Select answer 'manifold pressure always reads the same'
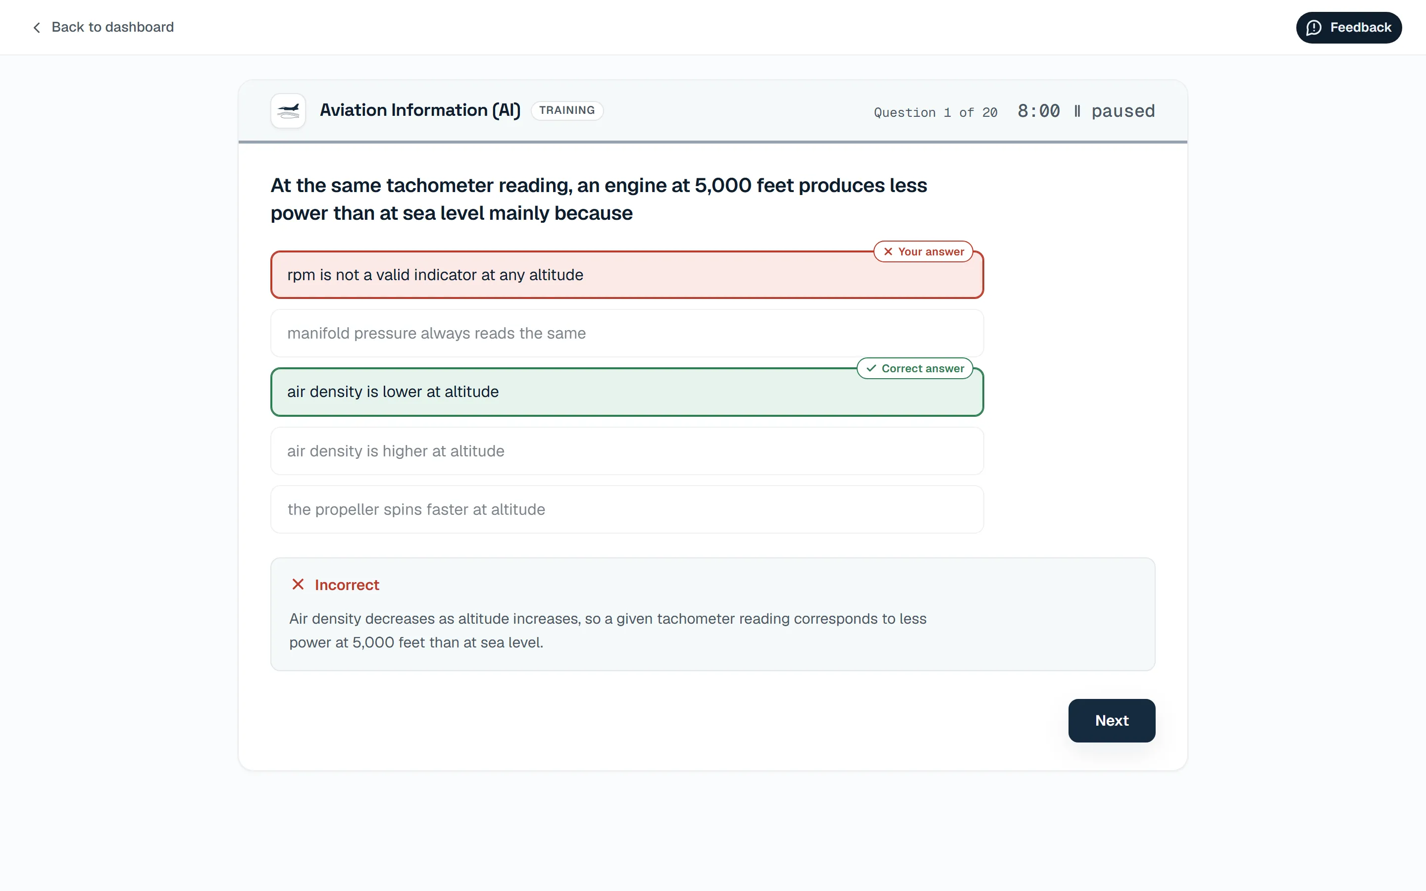The image size is (1426, 891). (627, 334)
